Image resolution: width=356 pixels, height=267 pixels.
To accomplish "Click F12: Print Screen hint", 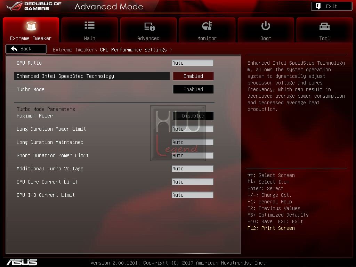I will pyautogui.click(x=271, y=228).
